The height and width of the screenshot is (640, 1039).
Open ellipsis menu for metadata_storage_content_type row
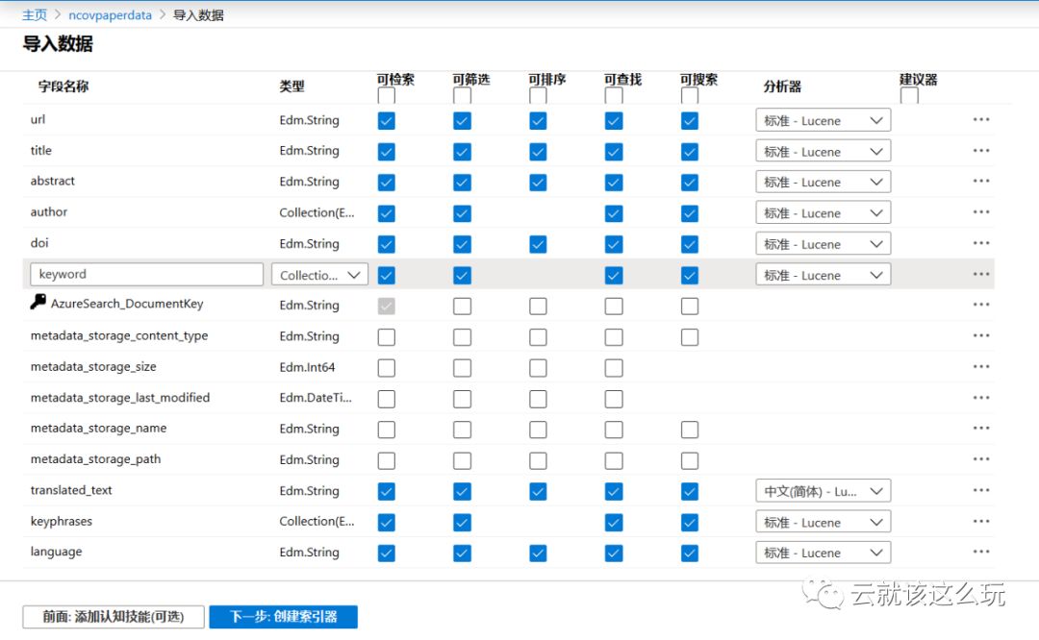click(x=980, y=335)
